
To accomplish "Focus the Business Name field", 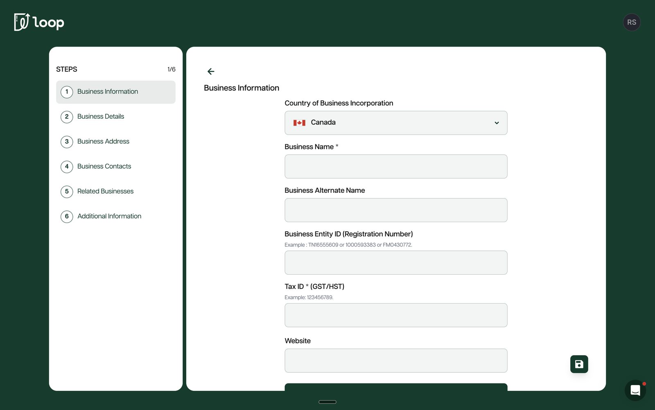I will coord(396,167).
